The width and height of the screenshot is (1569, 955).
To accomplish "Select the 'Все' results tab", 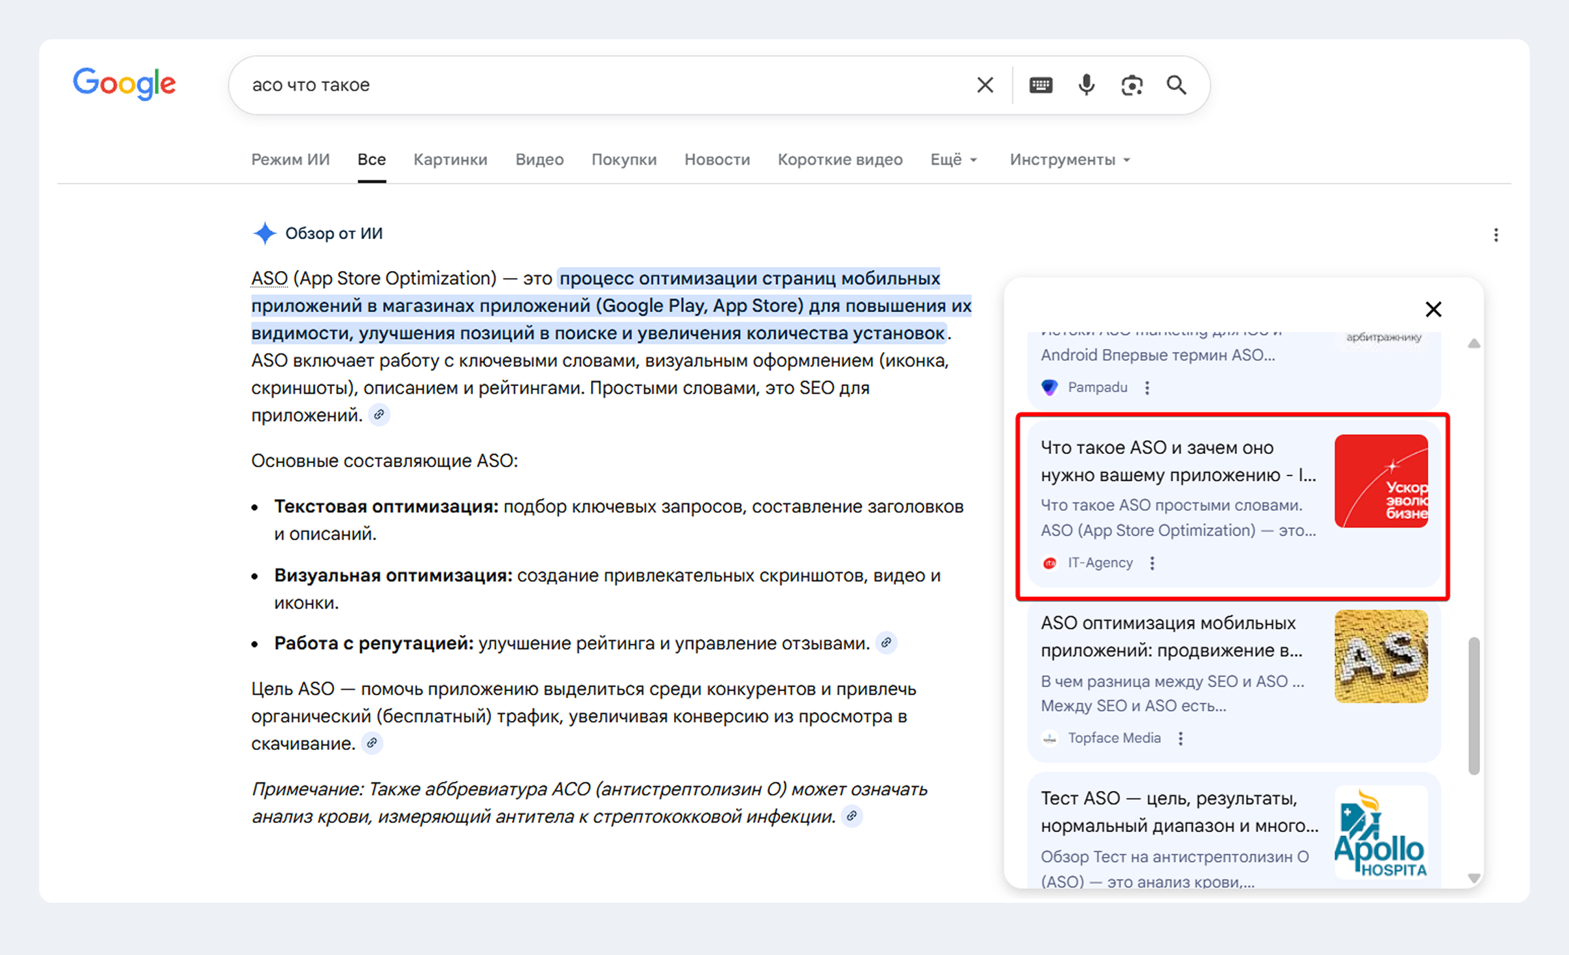I will (x=371, y=159).
